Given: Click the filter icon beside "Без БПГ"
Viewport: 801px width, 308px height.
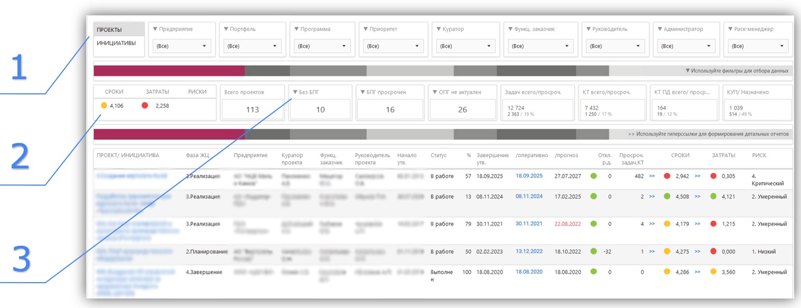Looking at the screenshot, I should (295, 92).
